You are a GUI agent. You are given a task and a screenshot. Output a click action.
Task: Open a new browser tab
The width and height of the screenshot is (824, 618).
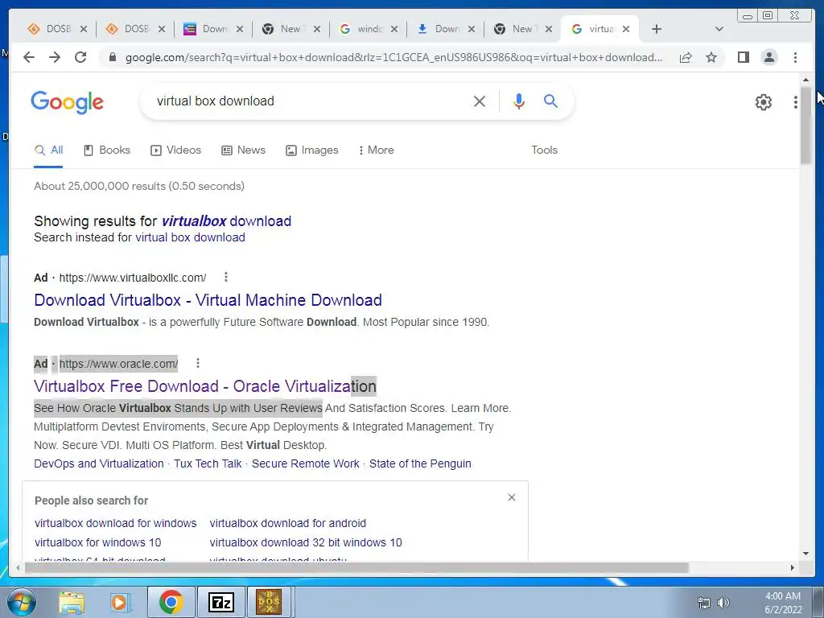tap(657, 29)
